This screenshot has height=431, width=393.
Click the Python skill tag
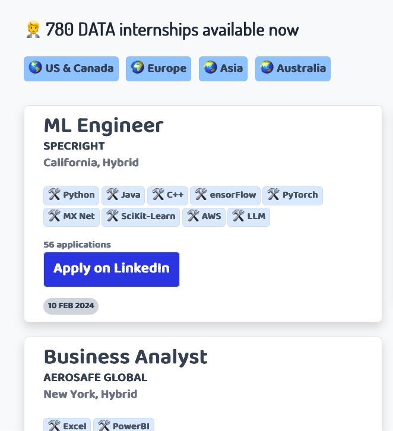pyautogui.click(x=71, y=196)
